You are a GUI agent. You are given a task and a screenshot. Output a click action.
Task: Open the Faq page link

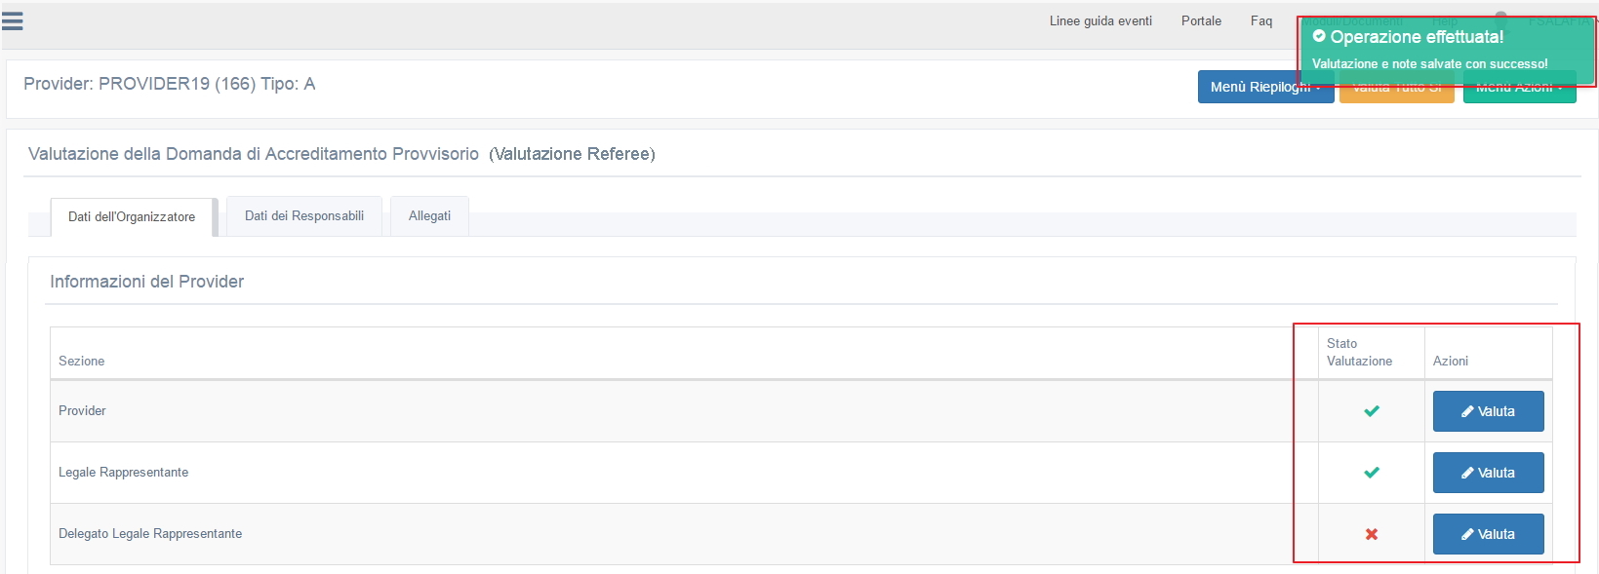coord(1261,21)
